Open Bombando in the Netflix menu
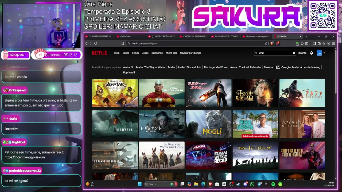 [157, 53]
